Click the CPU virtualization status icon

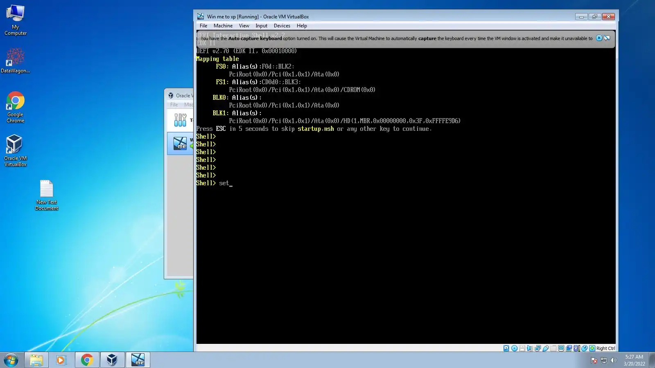coord(576,348)
